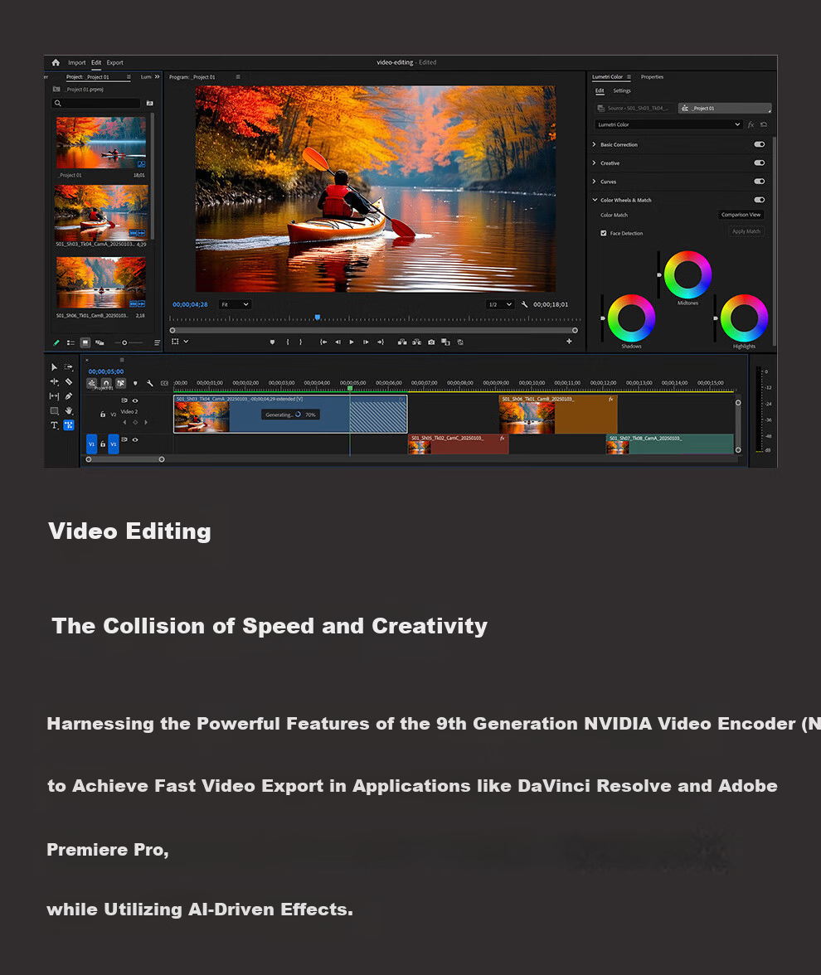Click the Apply Match button
Screen dimensions: 821x975
click(x=746, y=231)
